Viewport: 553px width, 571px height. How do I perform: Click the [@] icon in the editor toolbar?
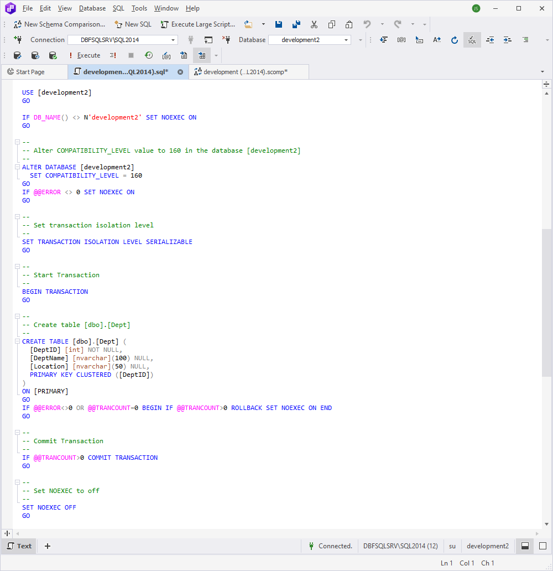(x=401, y=40)
